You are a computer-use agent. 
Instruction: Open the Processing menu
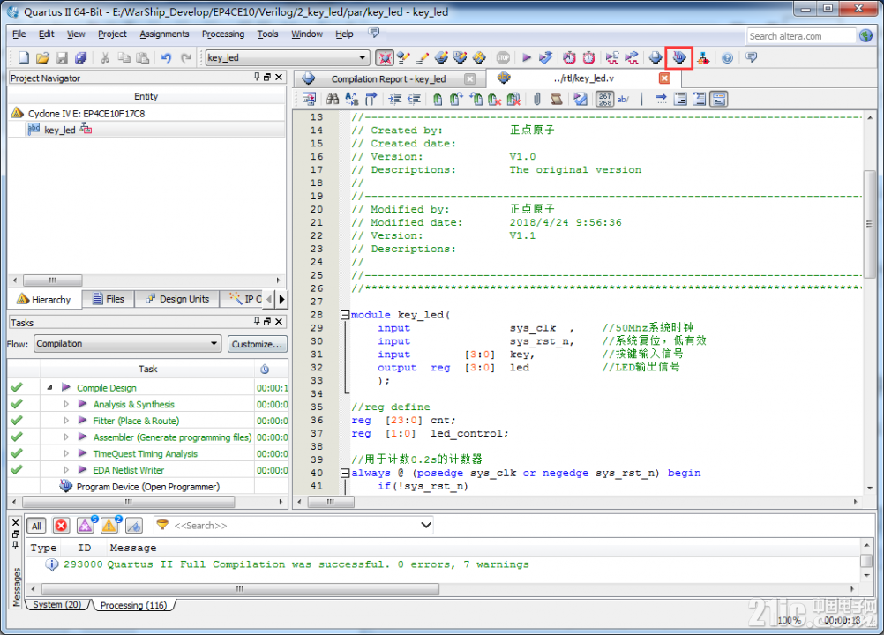pyautogui.click(x=223, y=34)
